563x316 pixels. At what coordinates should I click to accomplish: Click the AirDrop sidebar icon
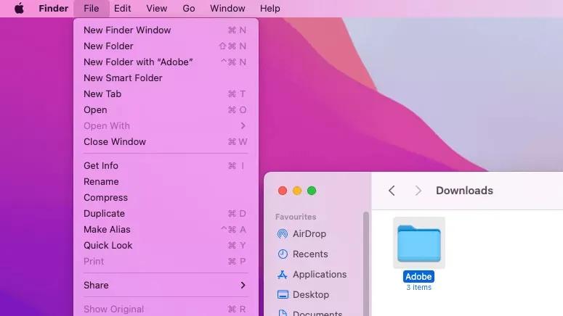click(x=283, y=234)
